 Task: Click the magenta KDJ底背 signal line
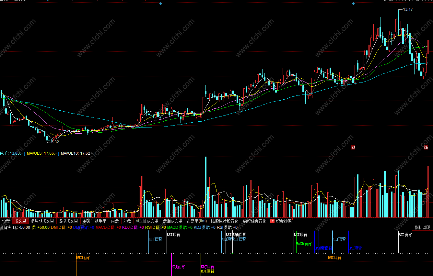(x=171, y=265)
